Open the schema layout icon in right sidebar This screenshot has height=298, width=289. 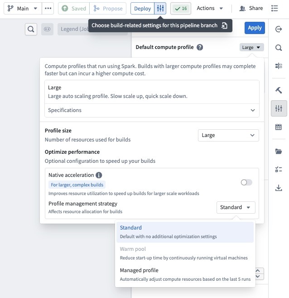[279, 66]
